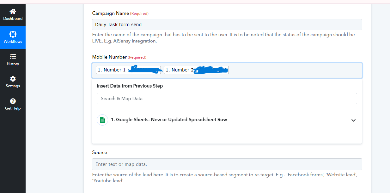Select the History menu label
Image resolution: width=390 pixels, height=193 pixels.
[13, 64]
